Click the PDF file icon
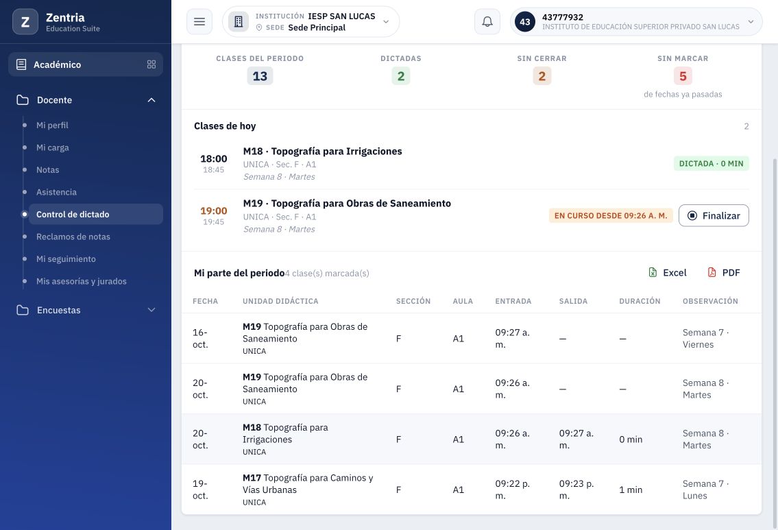Image resolution: width=778 pixels, height=530 pixels. click(x=712, y=272)
